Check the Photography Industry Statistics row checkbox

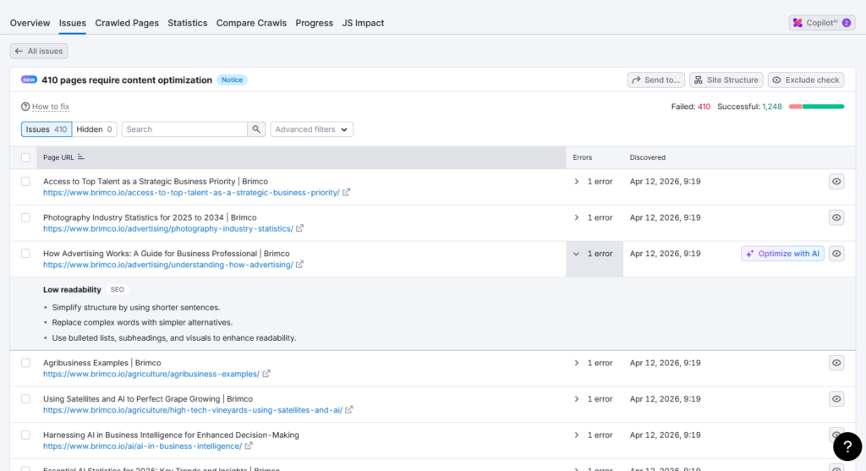25,217
